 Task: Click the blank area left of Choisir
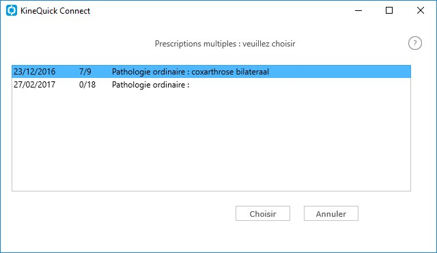pos(123,213)
